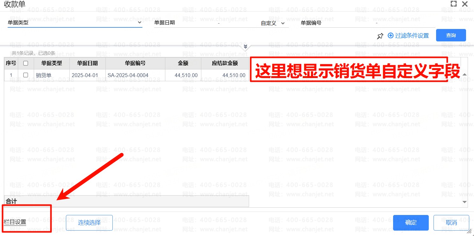The height and width of the screenshot is (236, 474).
Task: Click the plus icon beside 过滤条件设置
Action: pos(390,35)
